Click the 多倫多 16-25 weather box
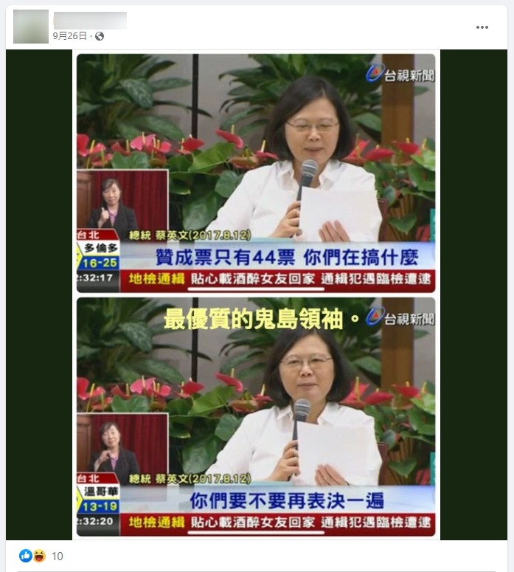Viewport: 514px width, 572px height. tap(98, 255)
